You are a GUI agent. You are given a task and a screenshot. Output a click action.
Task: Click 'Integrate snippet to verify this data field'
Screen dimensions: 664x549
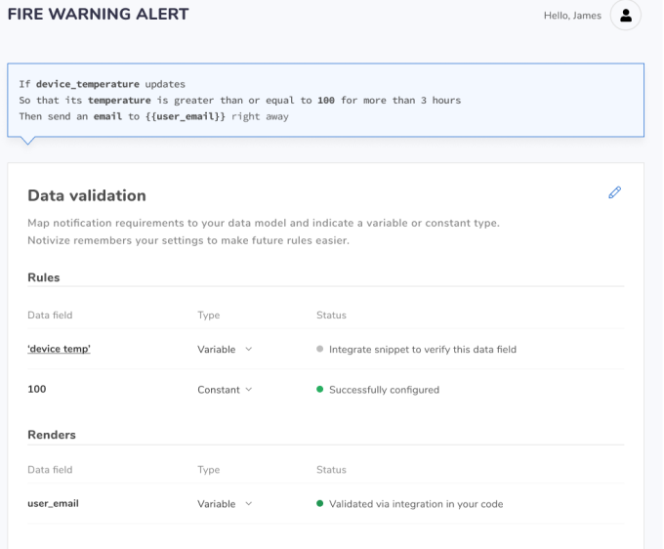[422, 350]
